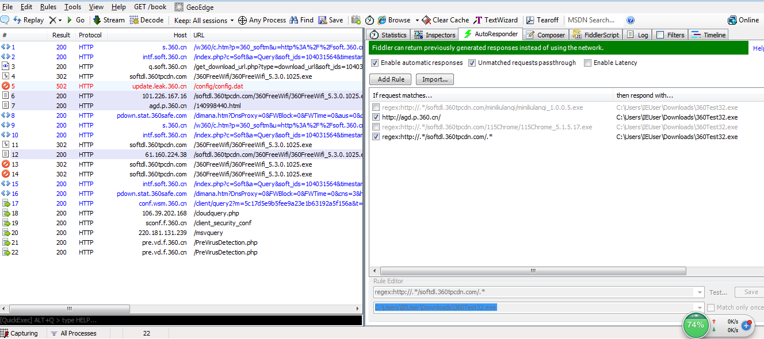Toggle Capturing in the status bar
Image resolution: width=764 pixels, height=339 pixels.
coord(20,333)
